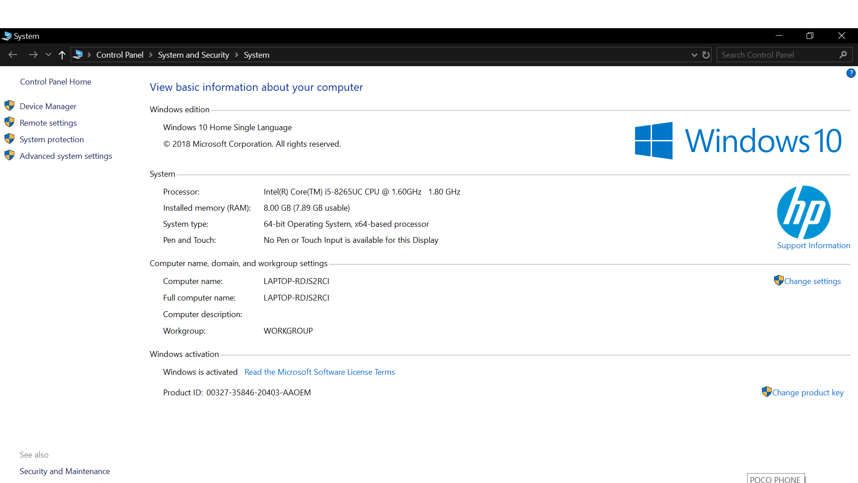Screen dimensions: 858x483
Task: Go to System and Security breadcrumb
Action: (193, 55)
